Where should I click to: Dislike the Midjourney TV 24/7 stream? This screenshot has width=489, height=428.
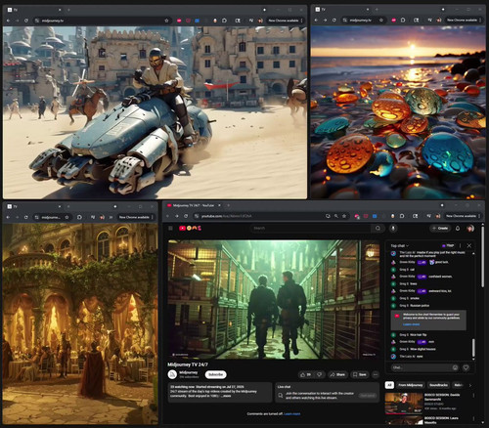[x=320, y=374]
